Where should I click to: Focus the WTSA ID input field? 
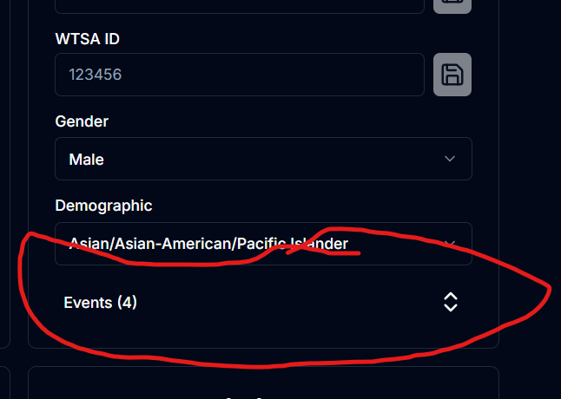239,75
